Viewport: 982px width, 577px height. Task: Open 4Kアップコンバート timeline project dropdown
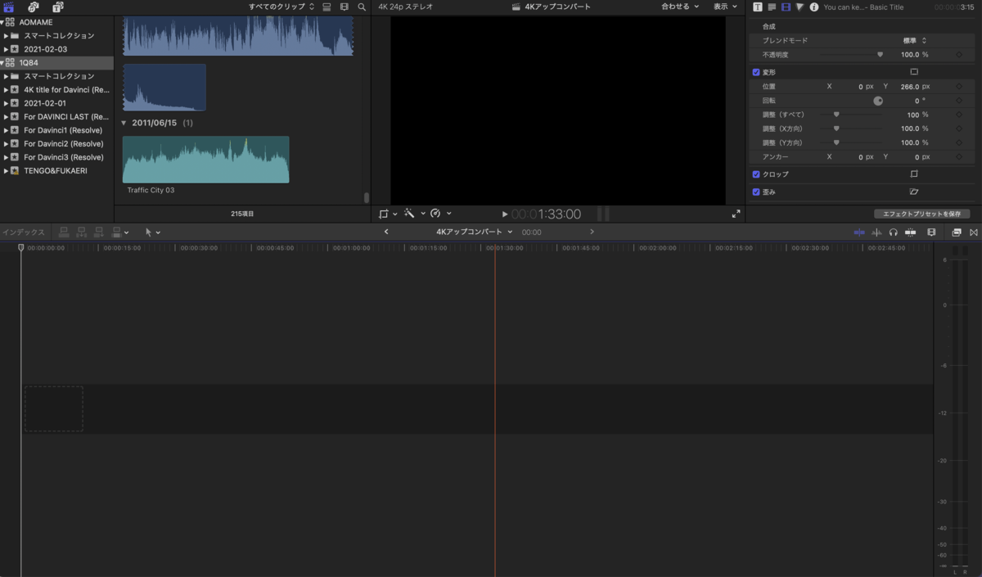(475, 232)
